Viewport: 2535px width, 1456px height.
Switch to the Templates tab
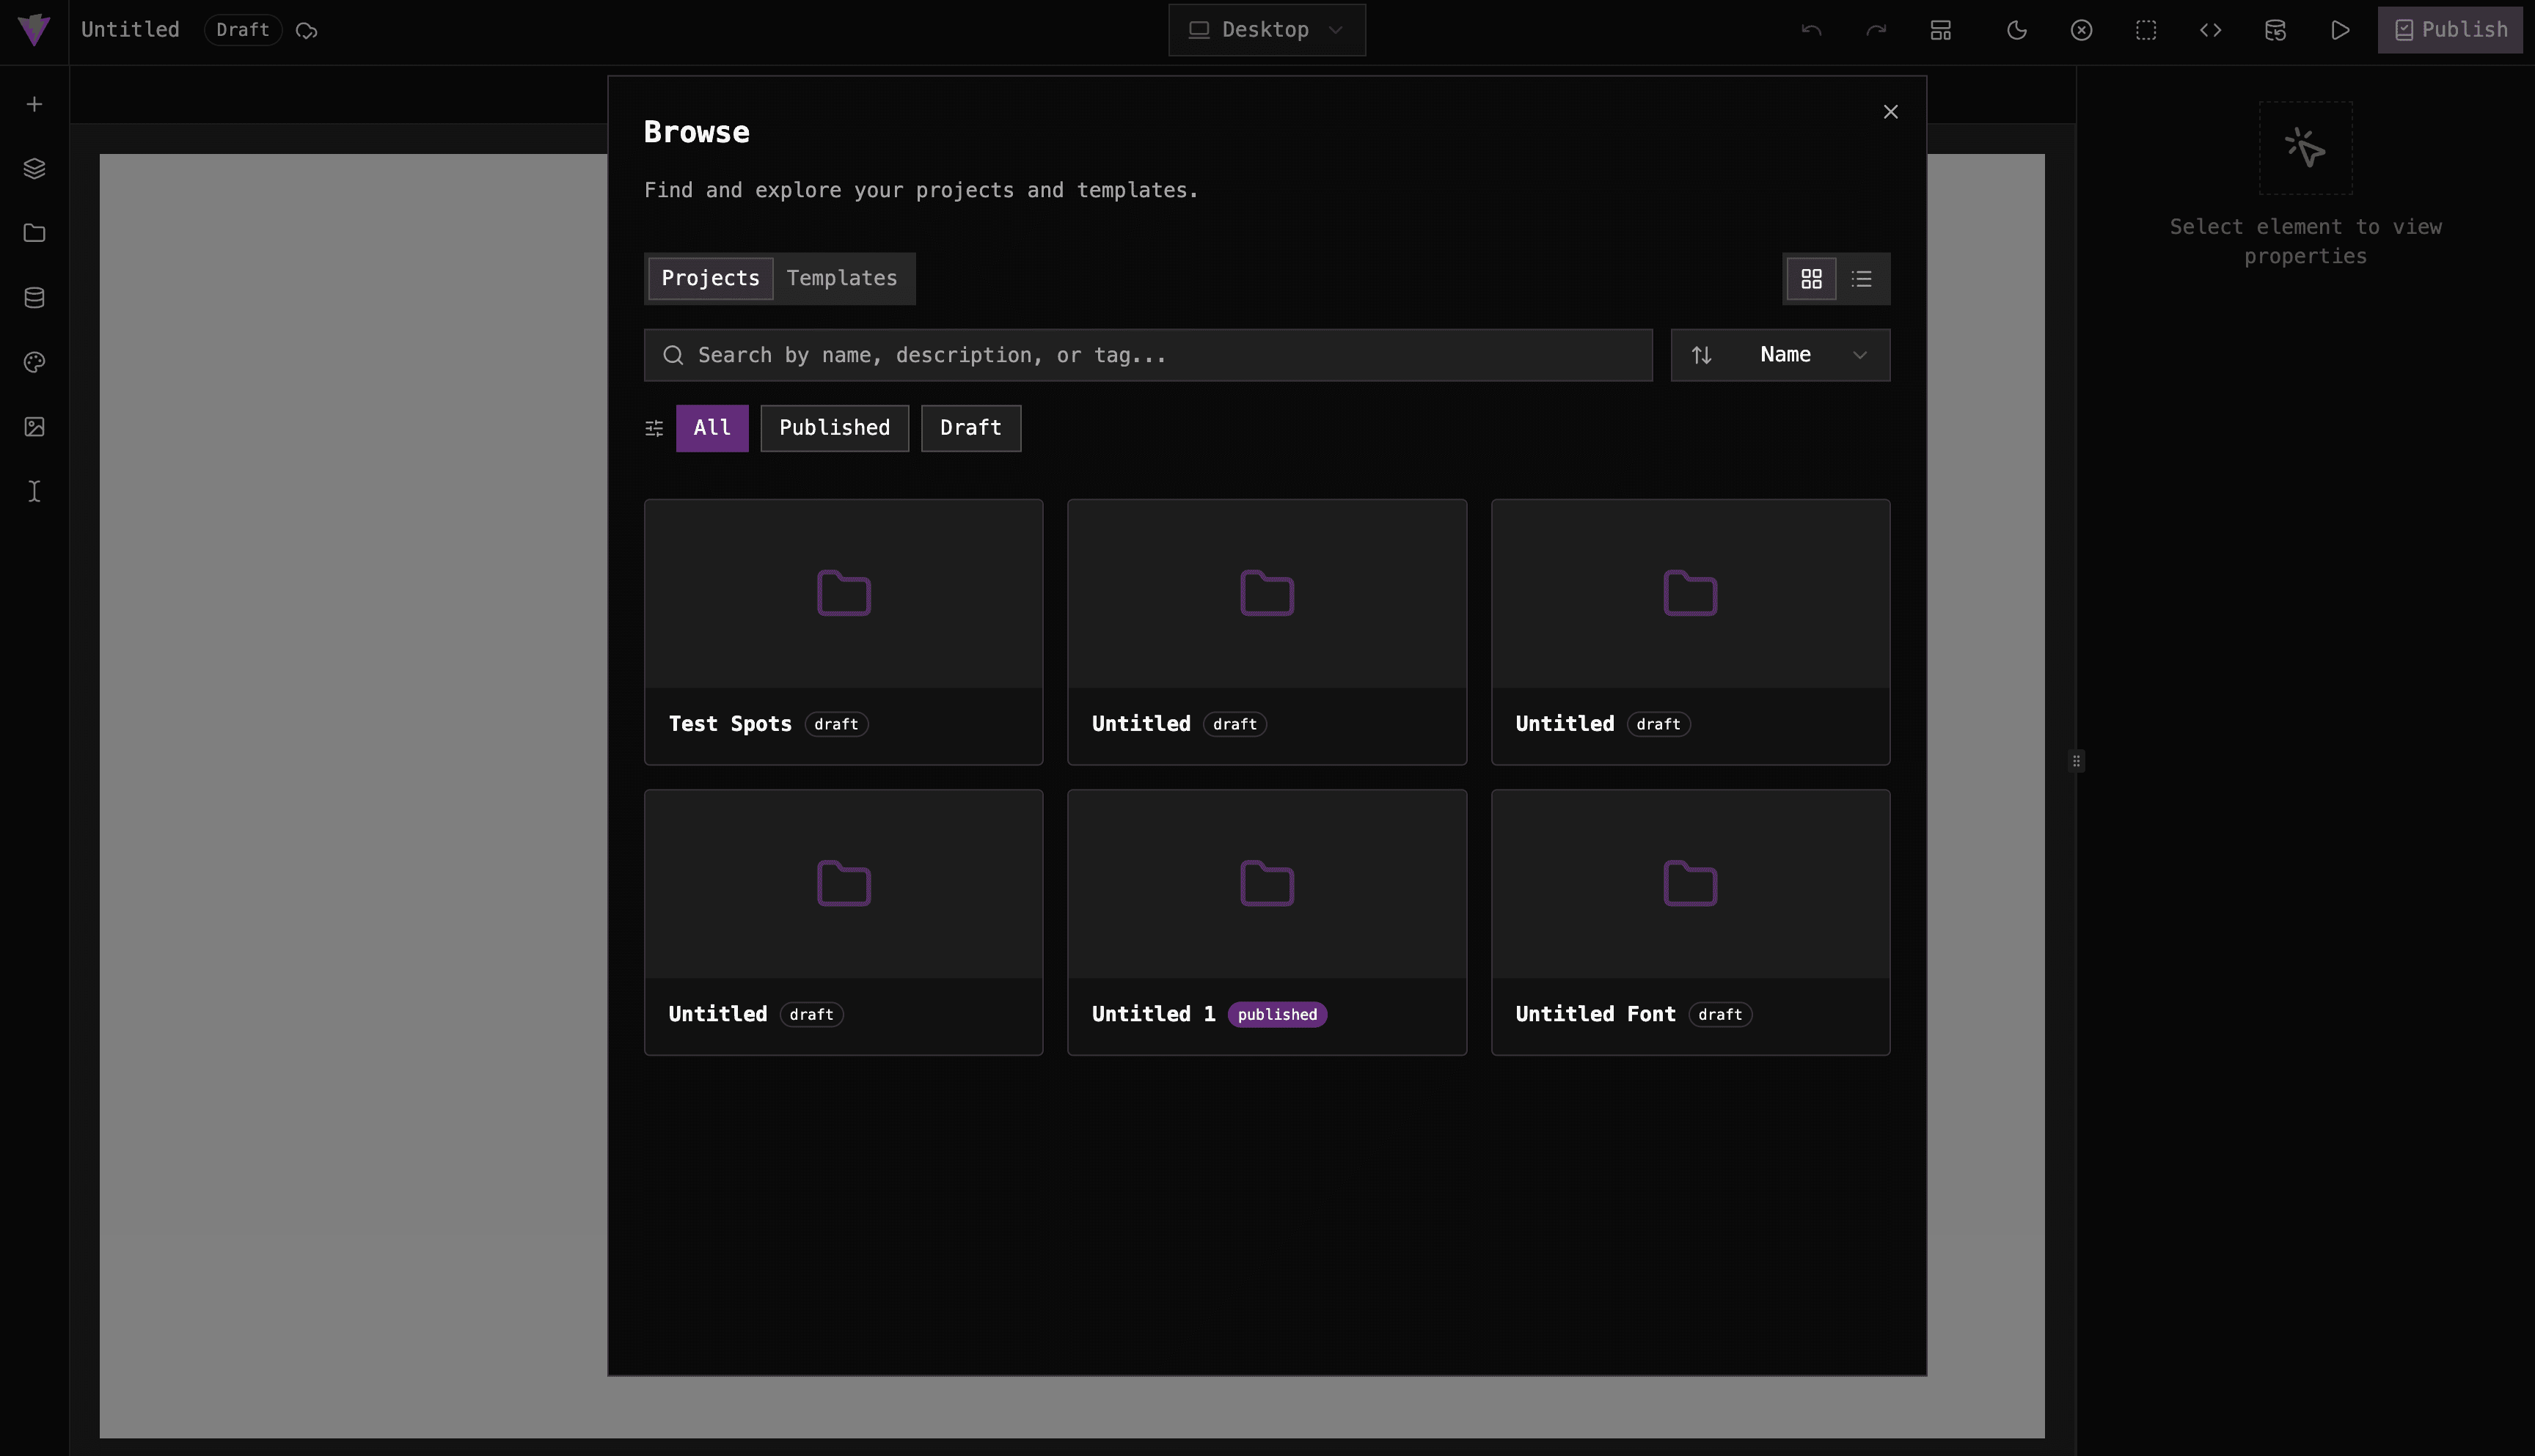[x=841, y=278]
